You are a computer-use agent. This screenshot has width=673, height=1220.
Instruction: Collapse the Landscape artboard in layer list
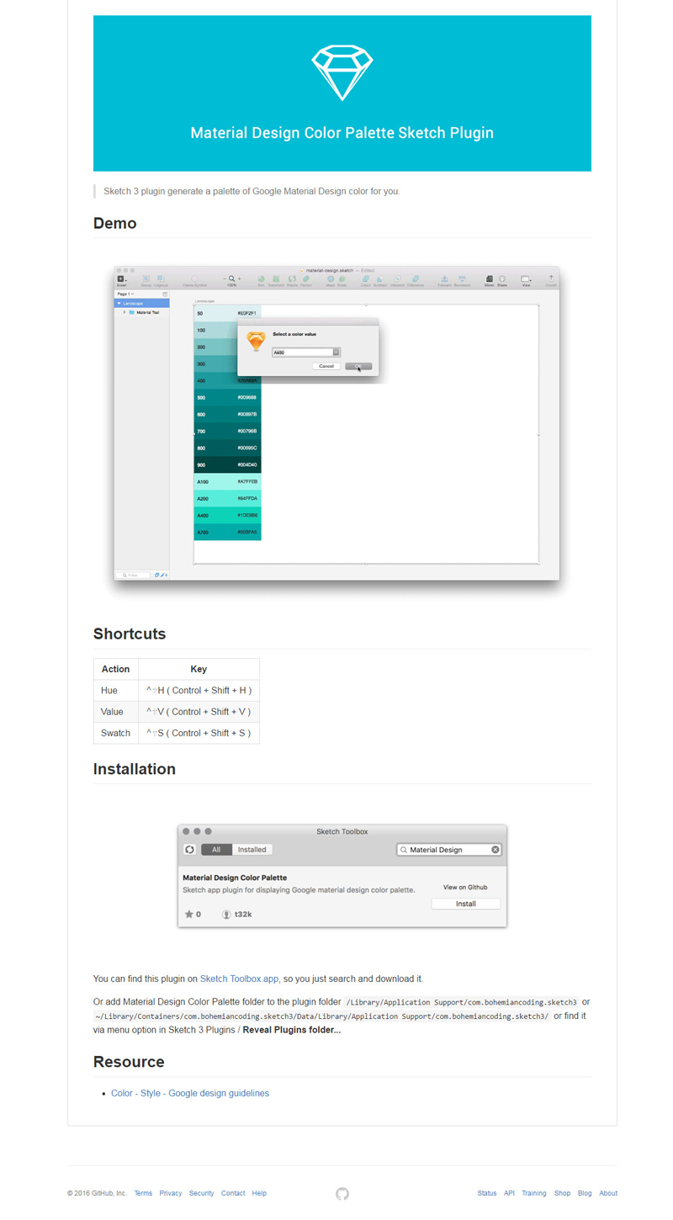pyautogui.click(x=119, y=303)
